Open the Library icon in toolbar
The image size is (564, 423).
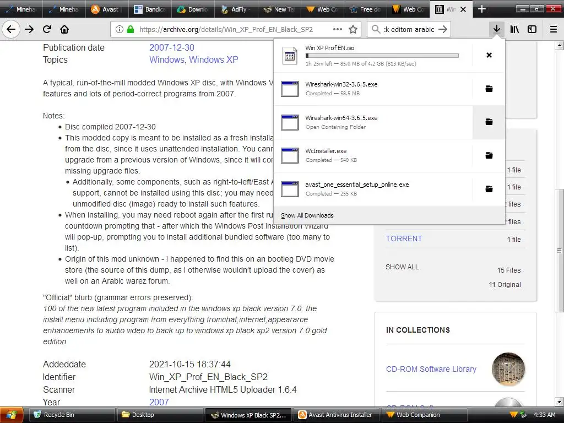pos(514,29)
